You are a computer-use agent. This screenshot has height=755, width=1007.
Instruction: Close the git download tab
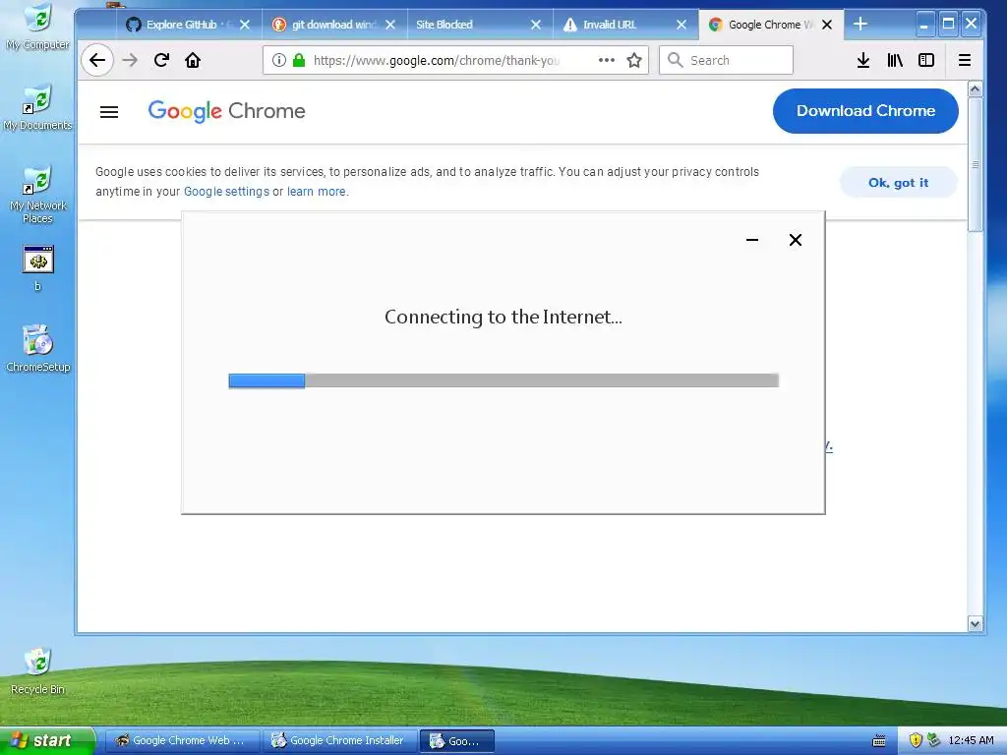(390, 25)
